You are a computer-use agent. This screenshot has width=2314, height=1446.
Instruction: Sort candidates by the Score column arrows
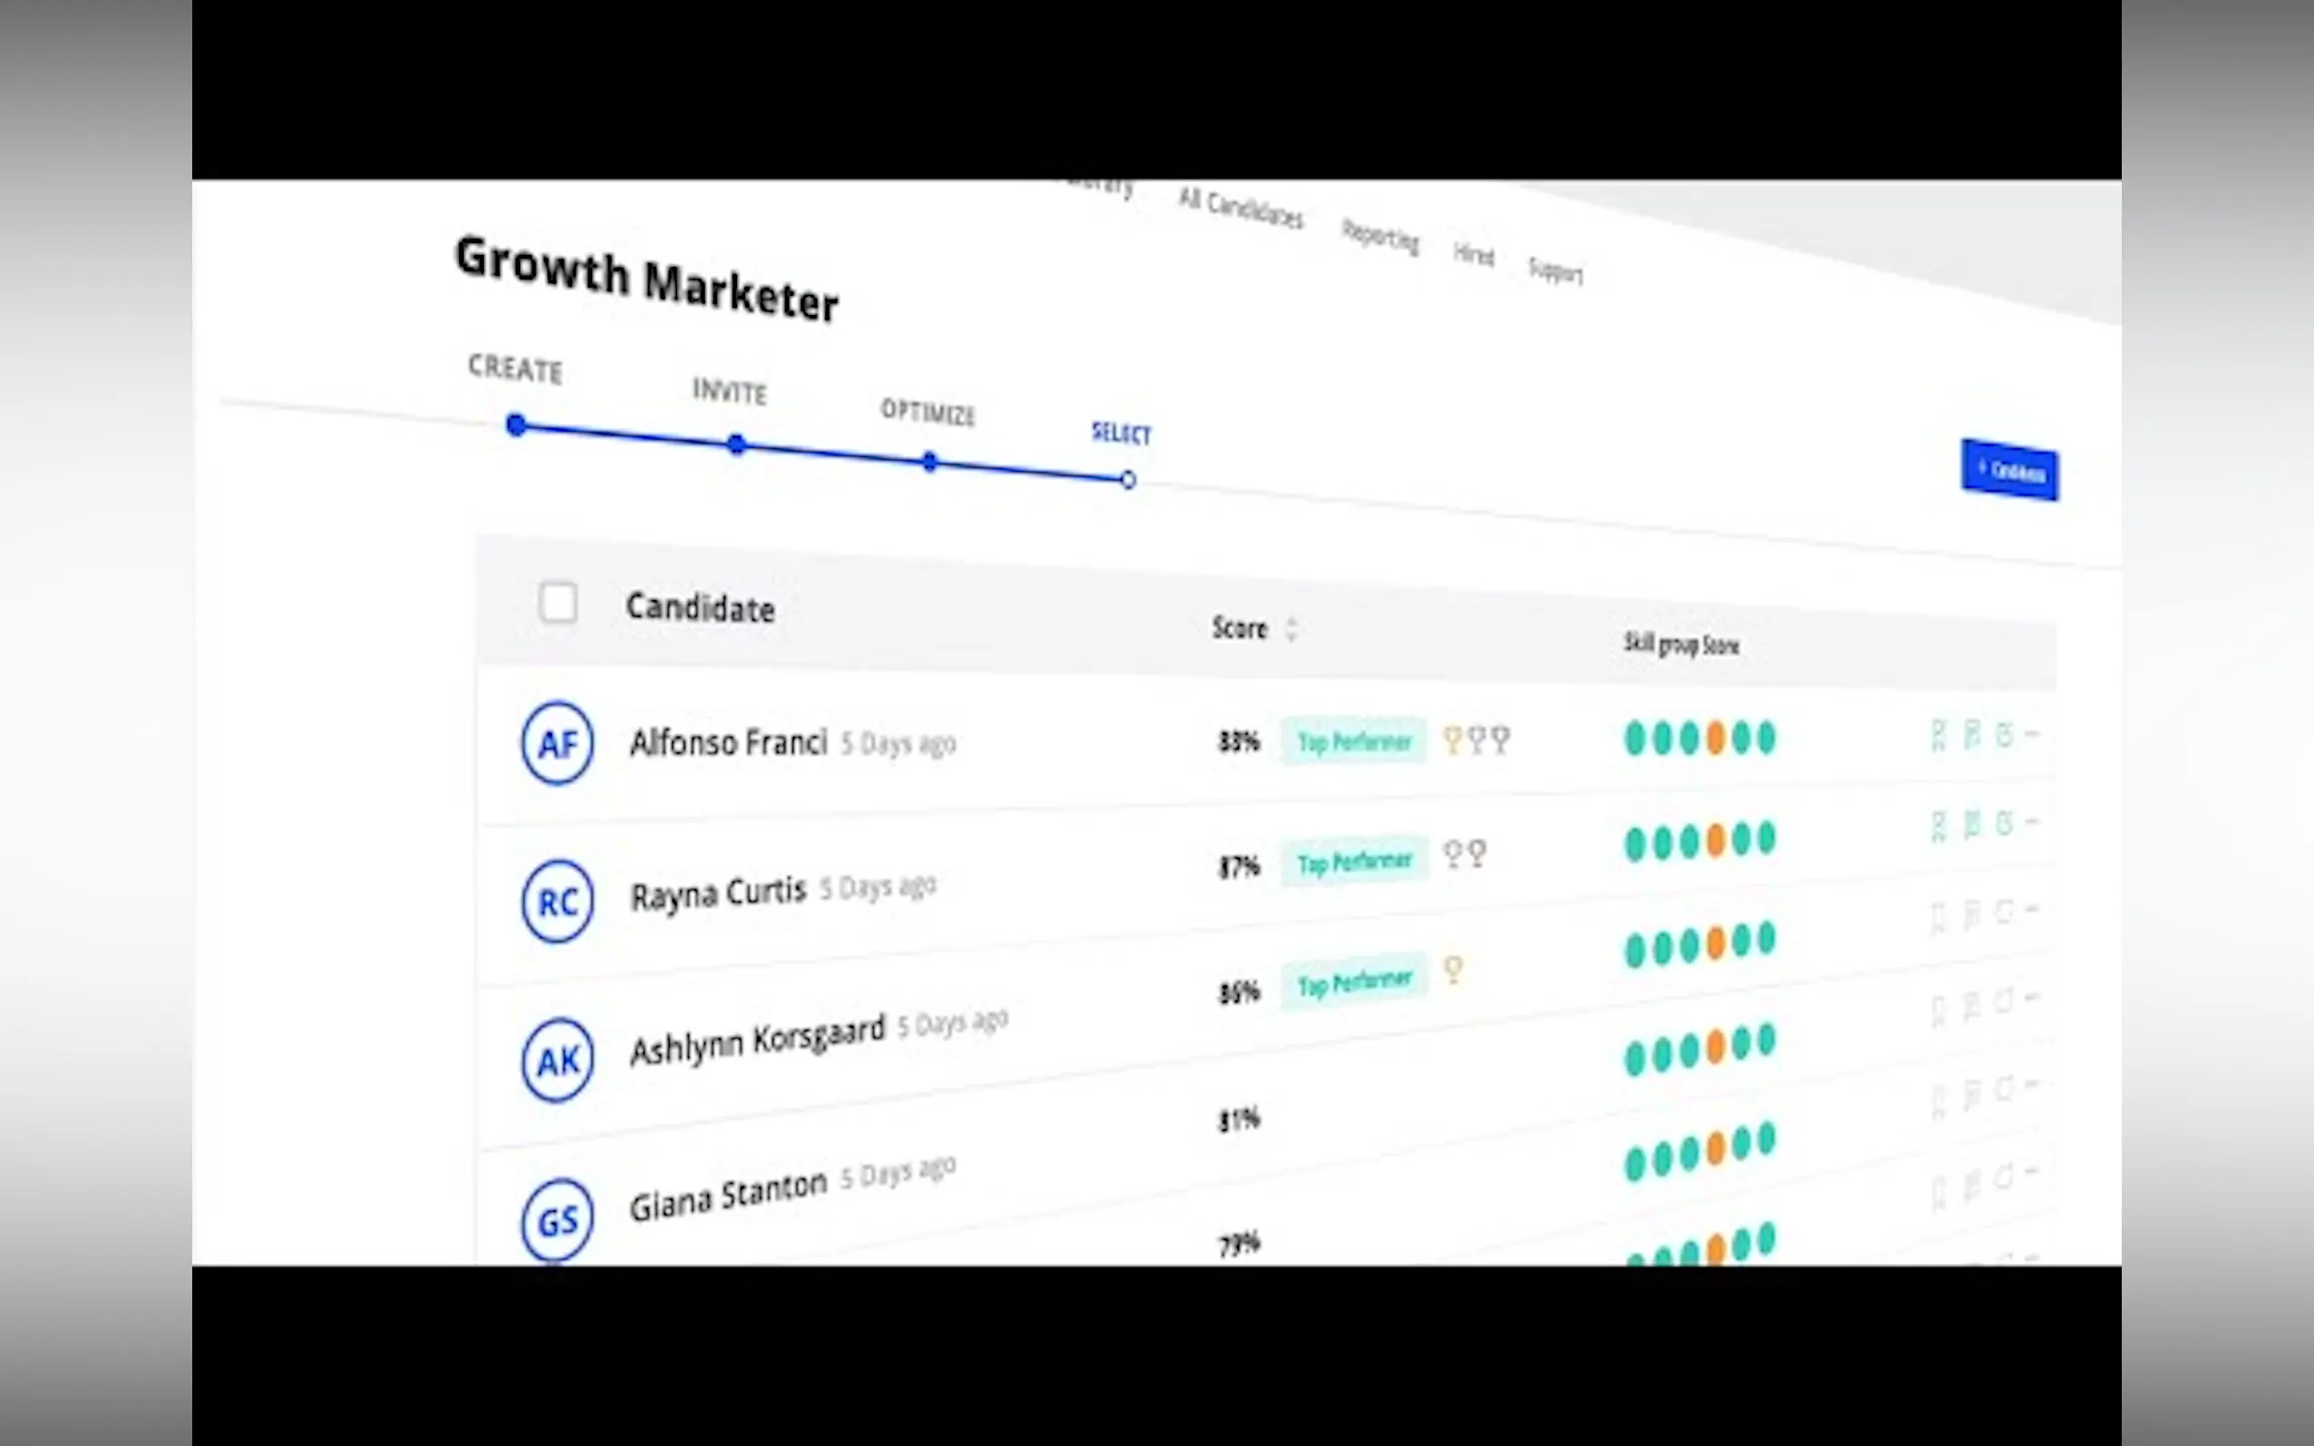coord(1292,630)
